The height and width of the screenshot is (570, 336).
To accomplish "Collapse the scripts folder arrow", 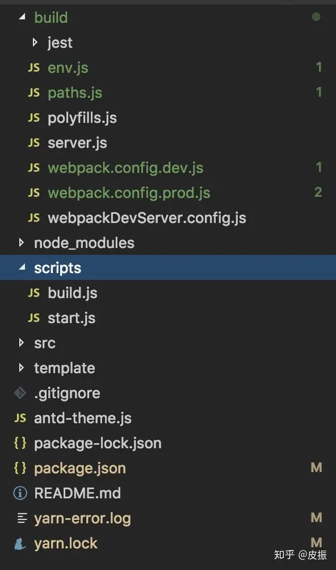I will [x=22, y=267].
